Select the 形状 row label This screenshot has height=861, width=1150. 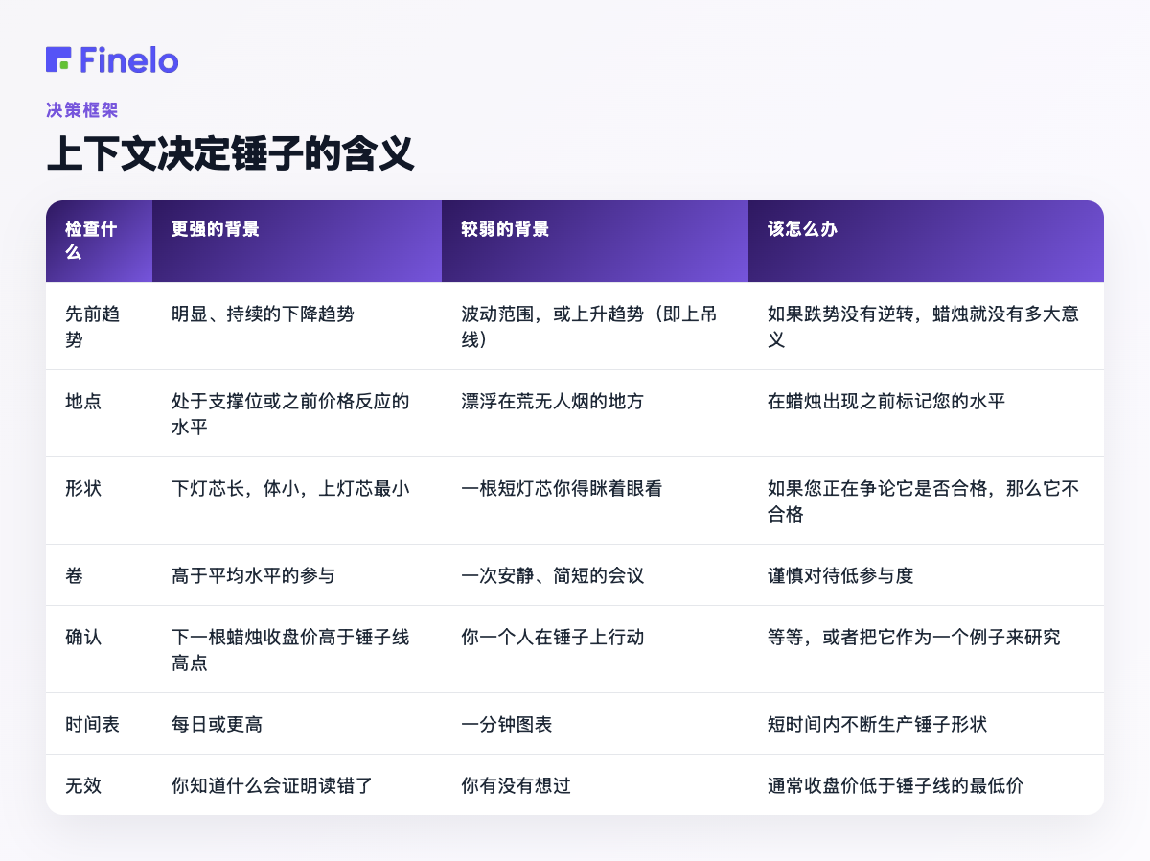[x=83, y=488]
